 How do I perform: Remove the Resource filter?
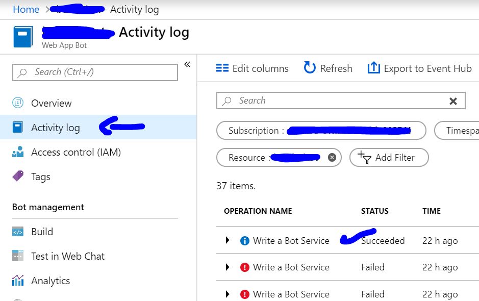click(x=332, y=157)
